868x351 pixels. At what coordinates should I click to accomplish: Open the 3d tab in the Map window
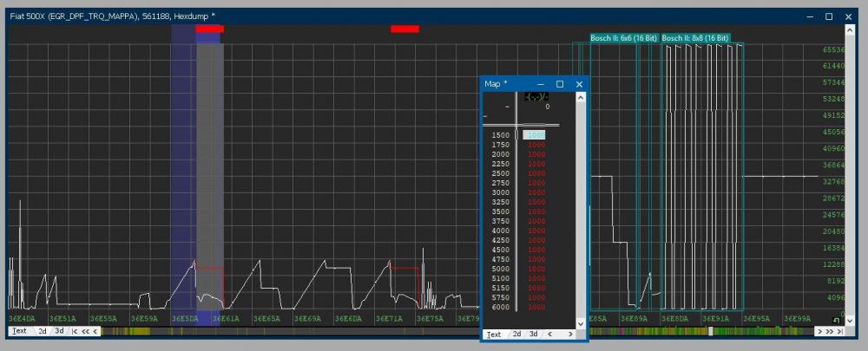click(x=533, y=334)
